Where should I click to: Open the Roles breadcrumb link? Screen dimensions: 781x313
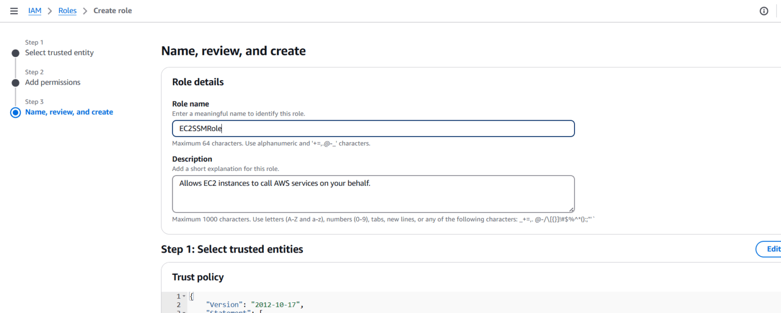coord(67,11)
